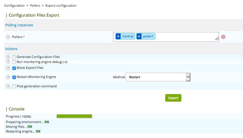Click help icon beside Post generation command

tap(8, 86)
